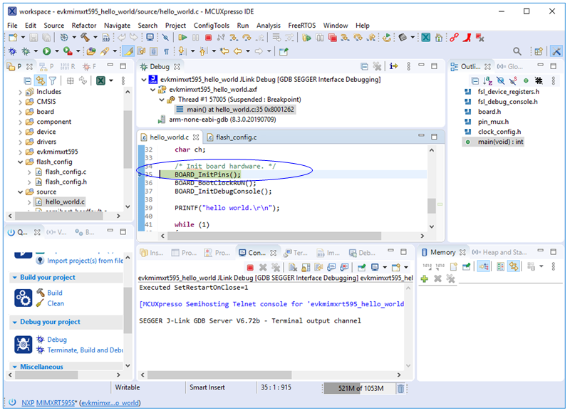Click the filter funnel icon in Project Explorer
This screenshot has width=570, height=413.
coord(53,80)
